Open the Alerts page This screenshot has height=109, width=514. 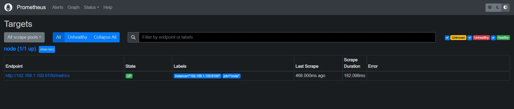point(58,8)
